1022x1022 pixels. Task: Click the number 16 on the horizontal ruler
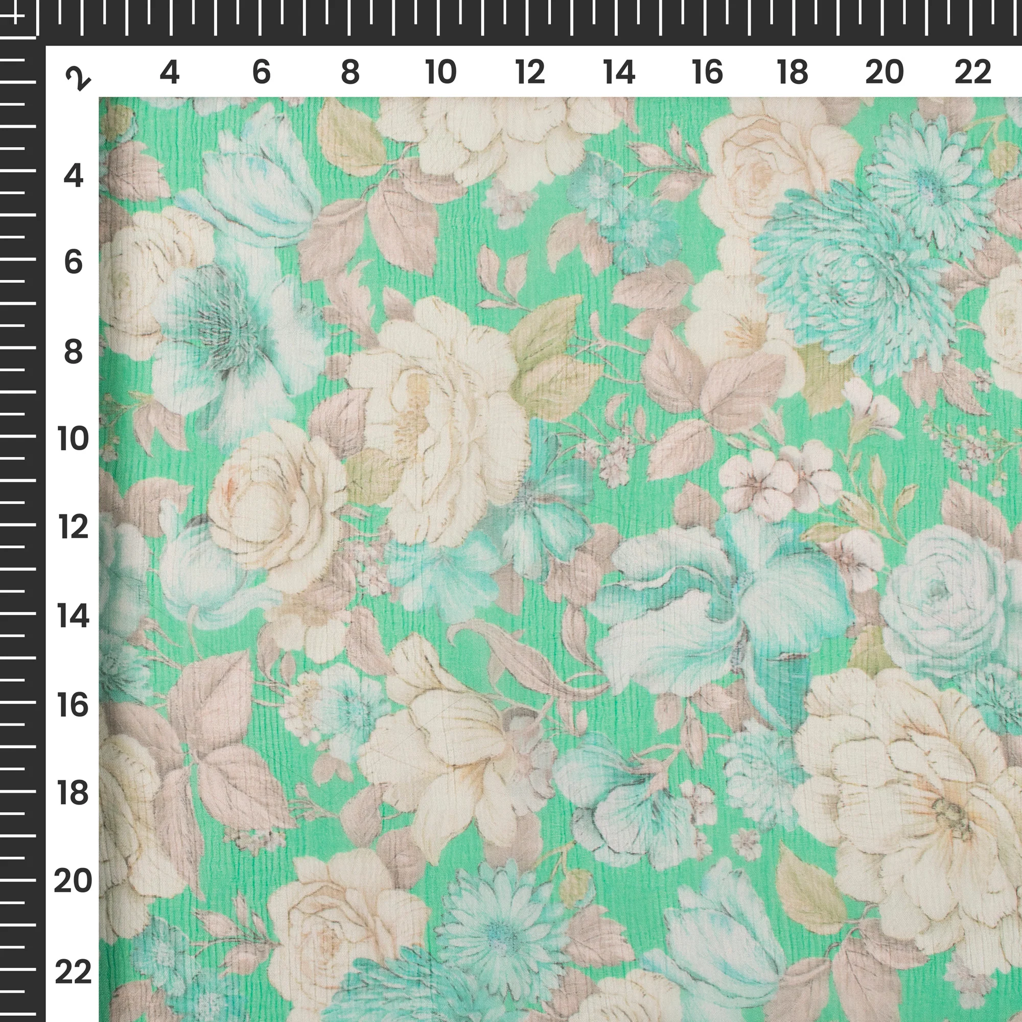click(707, 72)
